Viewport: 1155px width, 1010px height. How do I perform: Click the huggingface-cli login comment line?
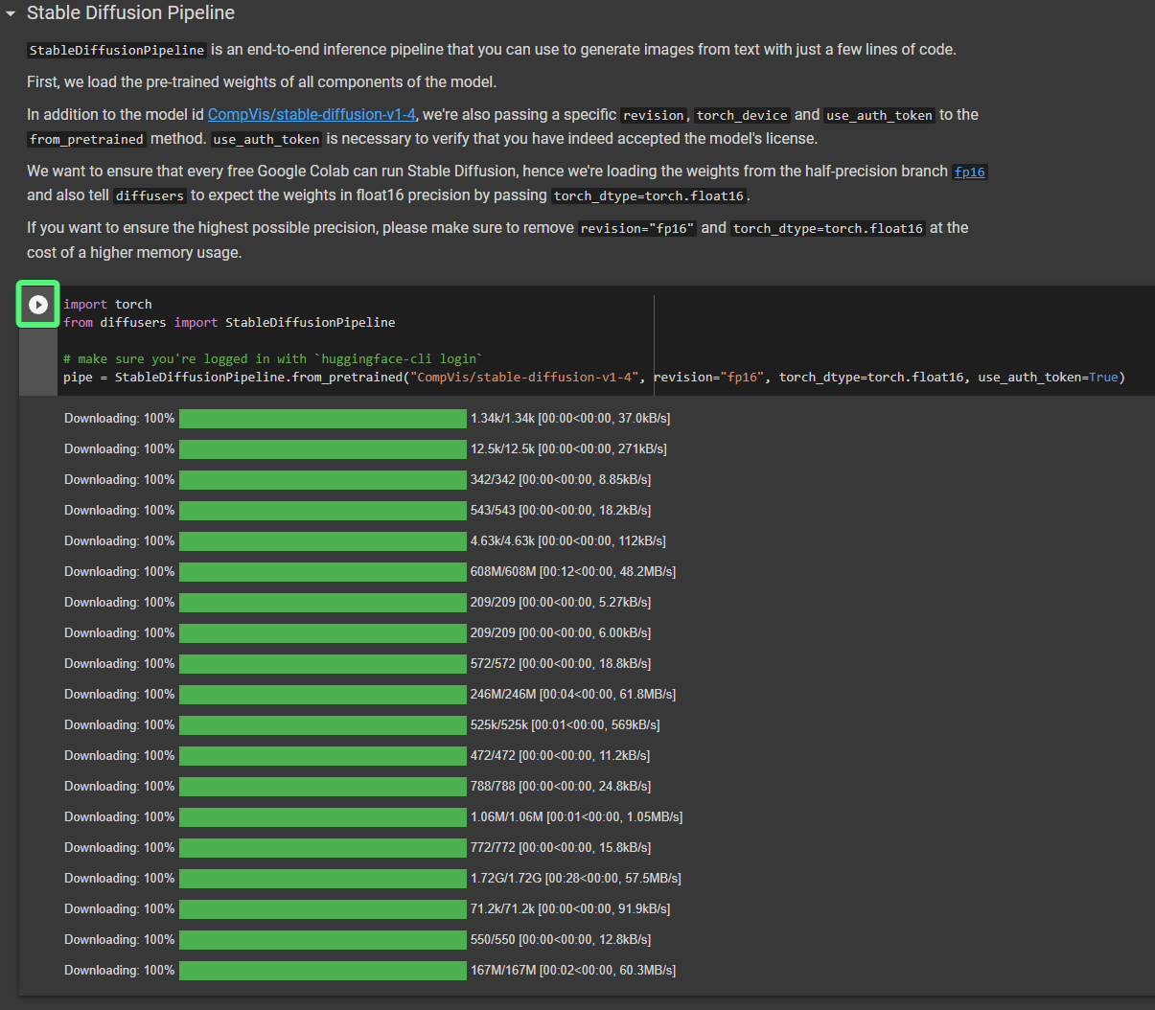click(x=272, y=359)
